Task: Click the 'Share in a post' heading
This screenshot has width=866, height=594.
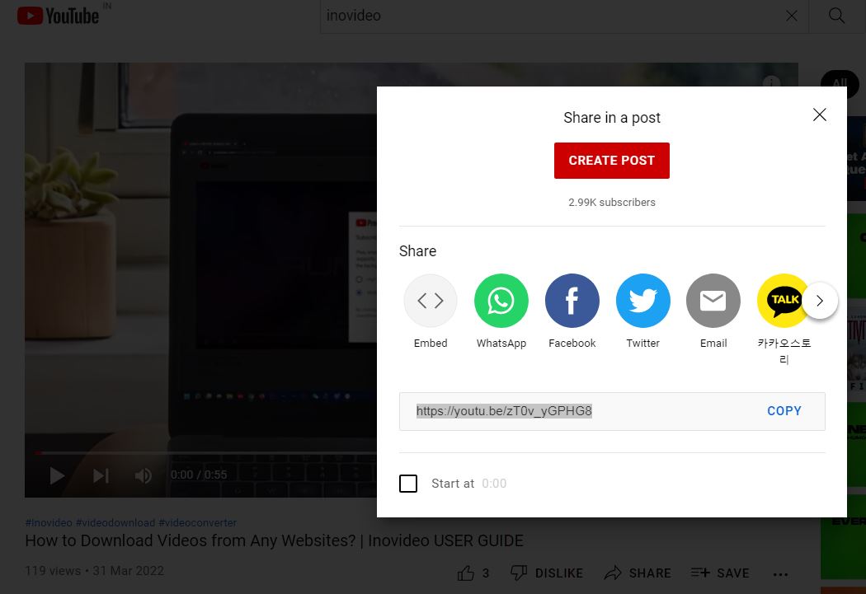Action: coord(612,118)
